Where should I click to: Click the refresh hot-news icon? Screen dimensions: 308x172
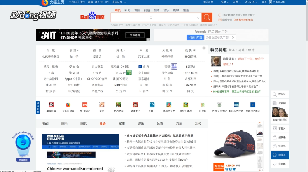(x=220, y=15)
